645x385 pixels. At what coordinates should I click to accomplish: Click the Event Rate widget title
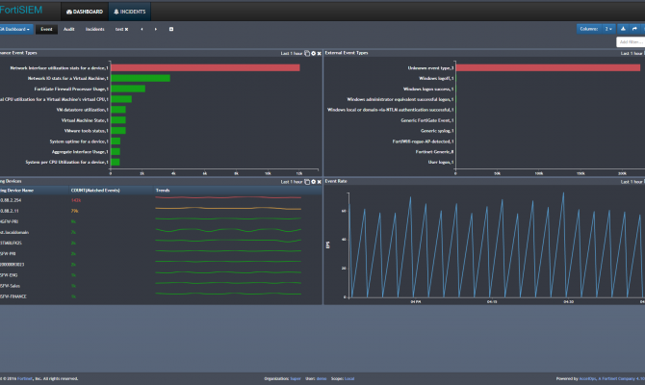click(x=336, y=181)
